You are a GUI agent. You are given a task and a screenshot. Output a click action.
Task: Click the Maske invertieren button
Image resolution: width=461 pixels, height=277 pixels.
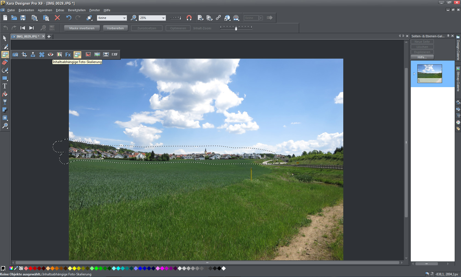[x=82, y=28]
